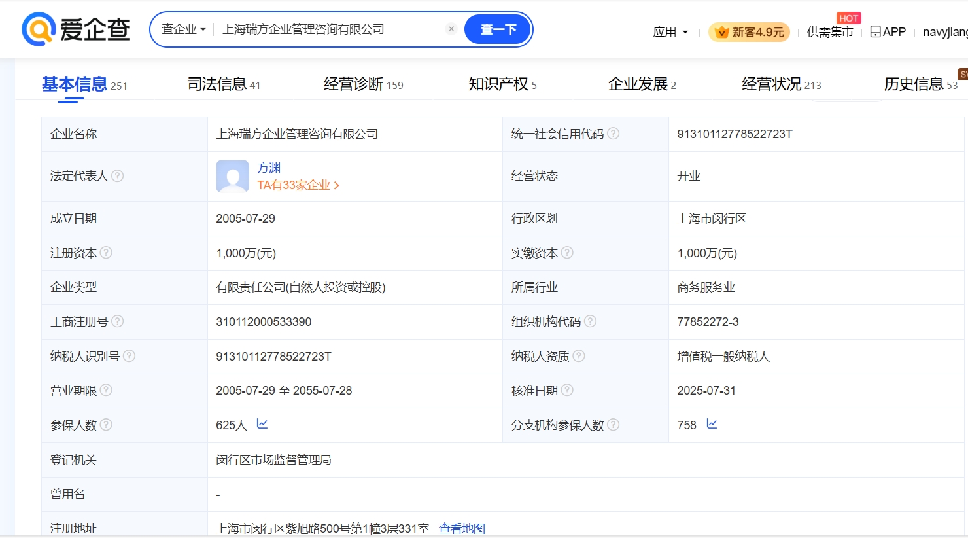Image resolution: width=968 pixels, height=538 pixels.
Task: Show the 分支机构参保人数 trend chart icon
Action: tap(712, 424)
